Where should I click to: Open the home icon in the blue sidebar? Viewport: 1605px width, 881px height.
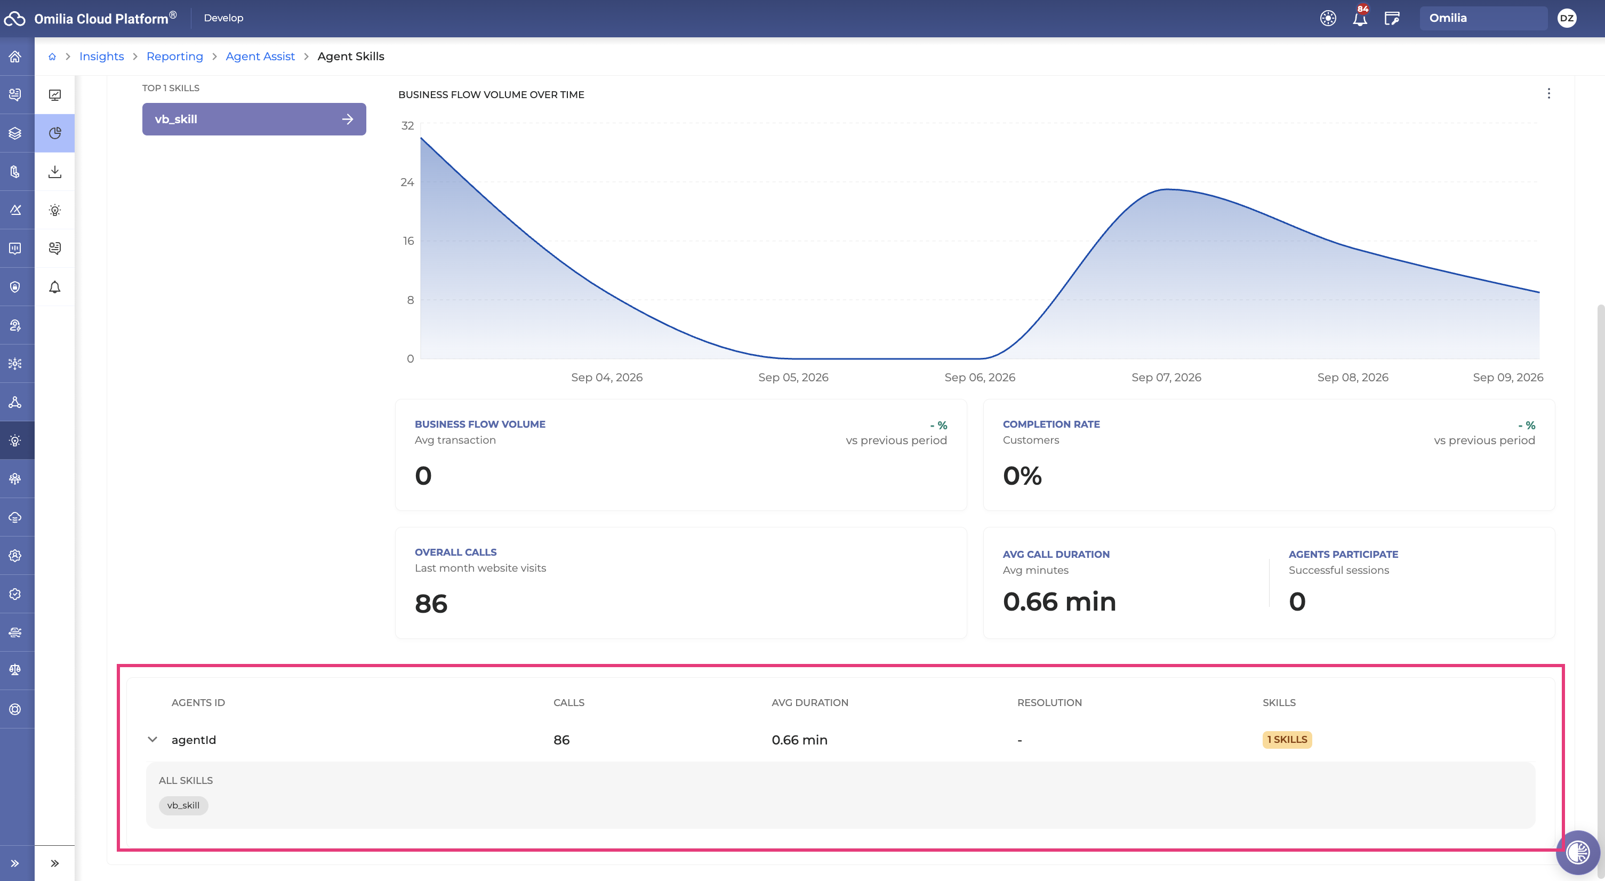click(15, 57)
